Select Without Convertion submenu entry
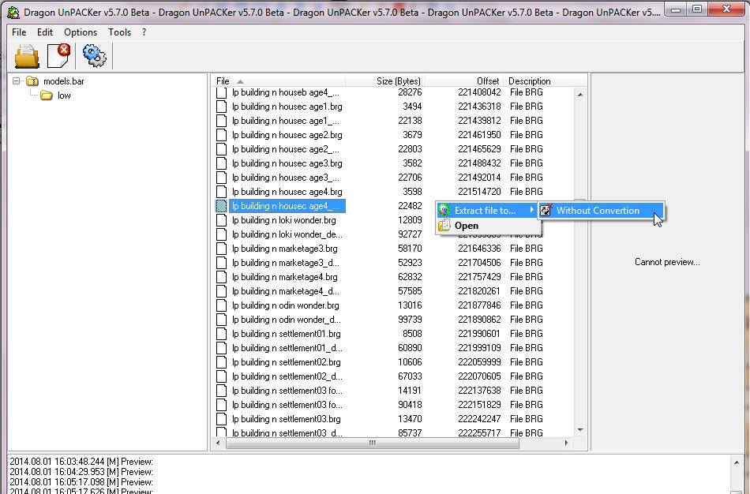 (x=602, y=210)
